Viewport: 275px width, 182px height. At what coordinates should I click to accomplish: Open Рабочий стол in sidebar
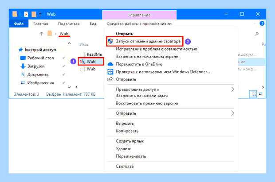tap(37, 58)
